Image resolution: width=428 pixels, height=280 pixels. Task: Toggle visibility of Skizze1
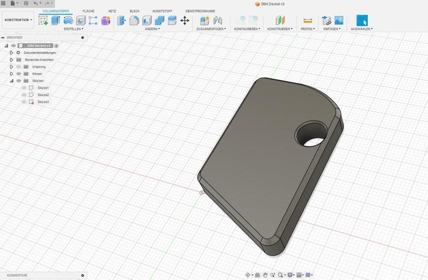point(24,88)
